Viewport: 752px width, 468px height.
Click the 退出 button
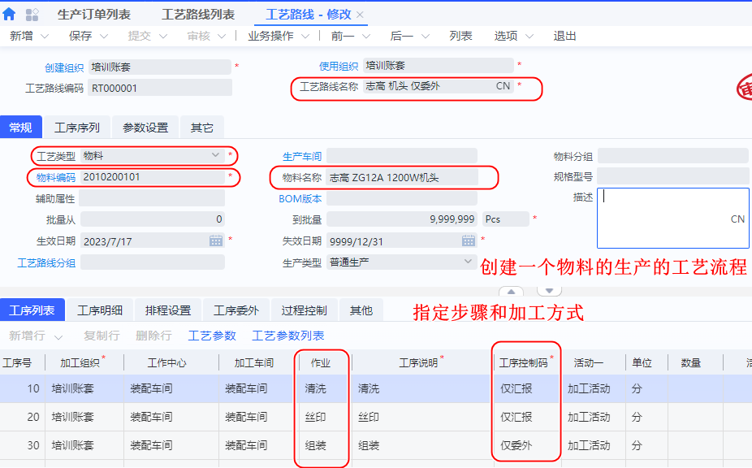pos(564,36)
